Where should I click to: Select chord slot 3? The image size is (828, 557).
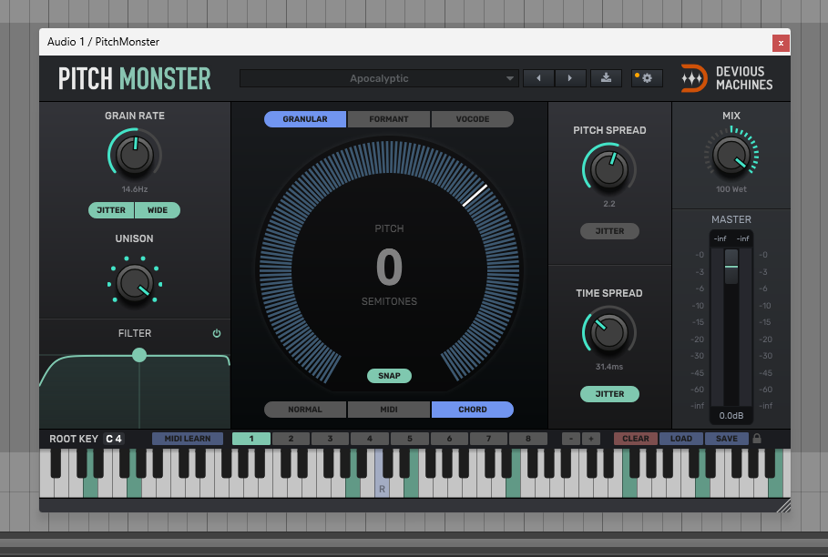pos(330,439)
